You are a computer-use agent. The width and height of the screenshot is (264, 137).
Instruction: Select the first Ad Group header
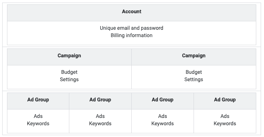pos(38,101)
